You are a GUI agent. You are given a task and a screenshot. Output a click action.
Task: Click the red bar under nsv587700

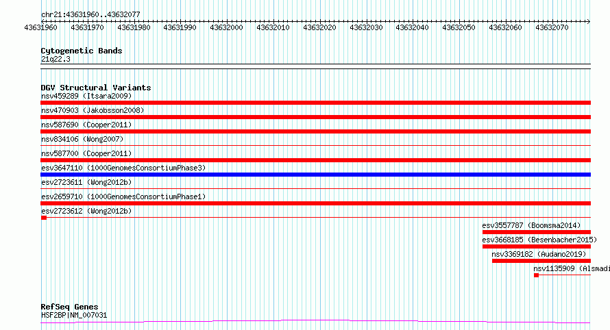[x=315, y=160]
